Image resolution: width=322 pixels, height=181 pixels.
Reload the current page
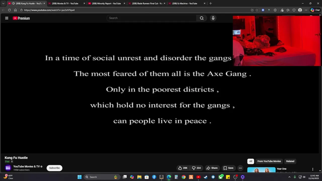pyautogui.click(x=9, y=10)
